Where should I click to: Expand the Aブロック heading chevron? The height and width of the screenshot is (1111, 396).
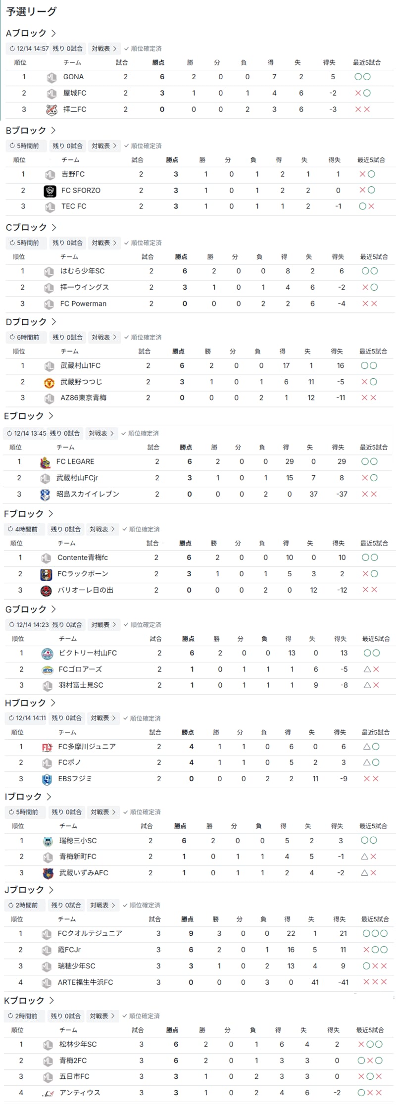pos(53,34)
